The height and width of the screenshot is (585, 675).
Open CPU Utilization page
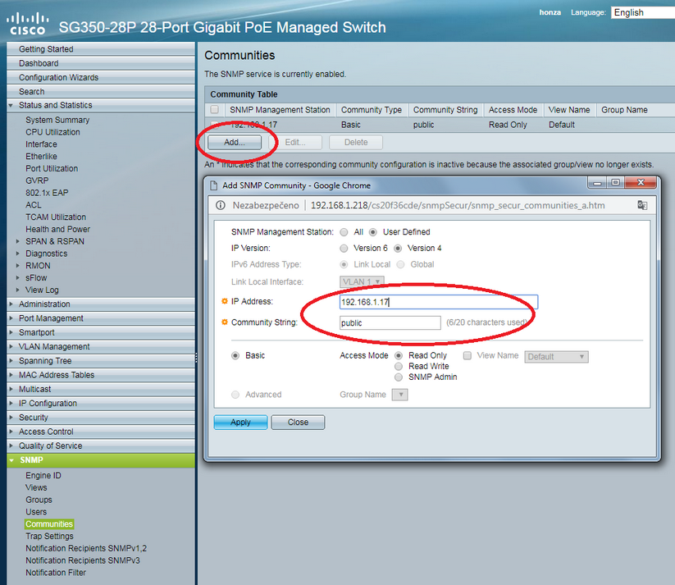[x=52, y=132]
